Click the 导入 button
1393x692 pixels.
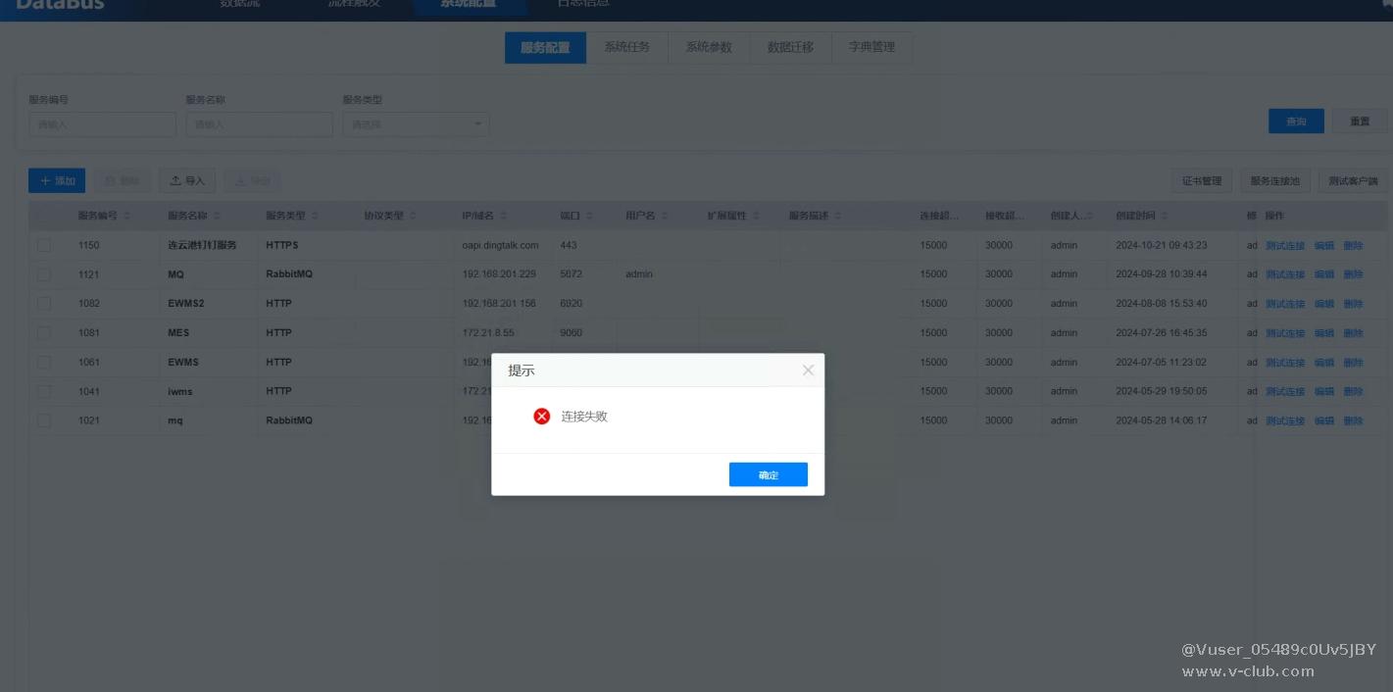click(x=187, y=180)
